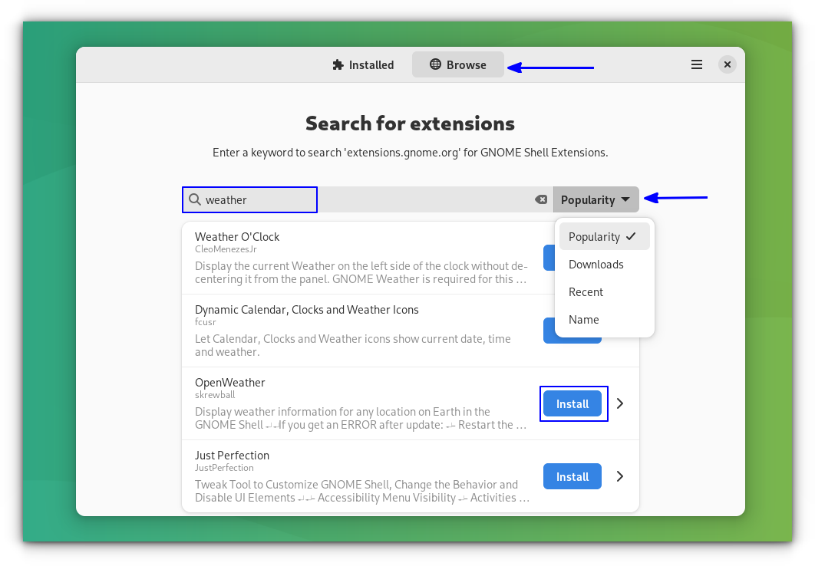Viewport: 815px width, 566px height.
Task: Switch to the Browse tab
Action: [x=458, y=64]
